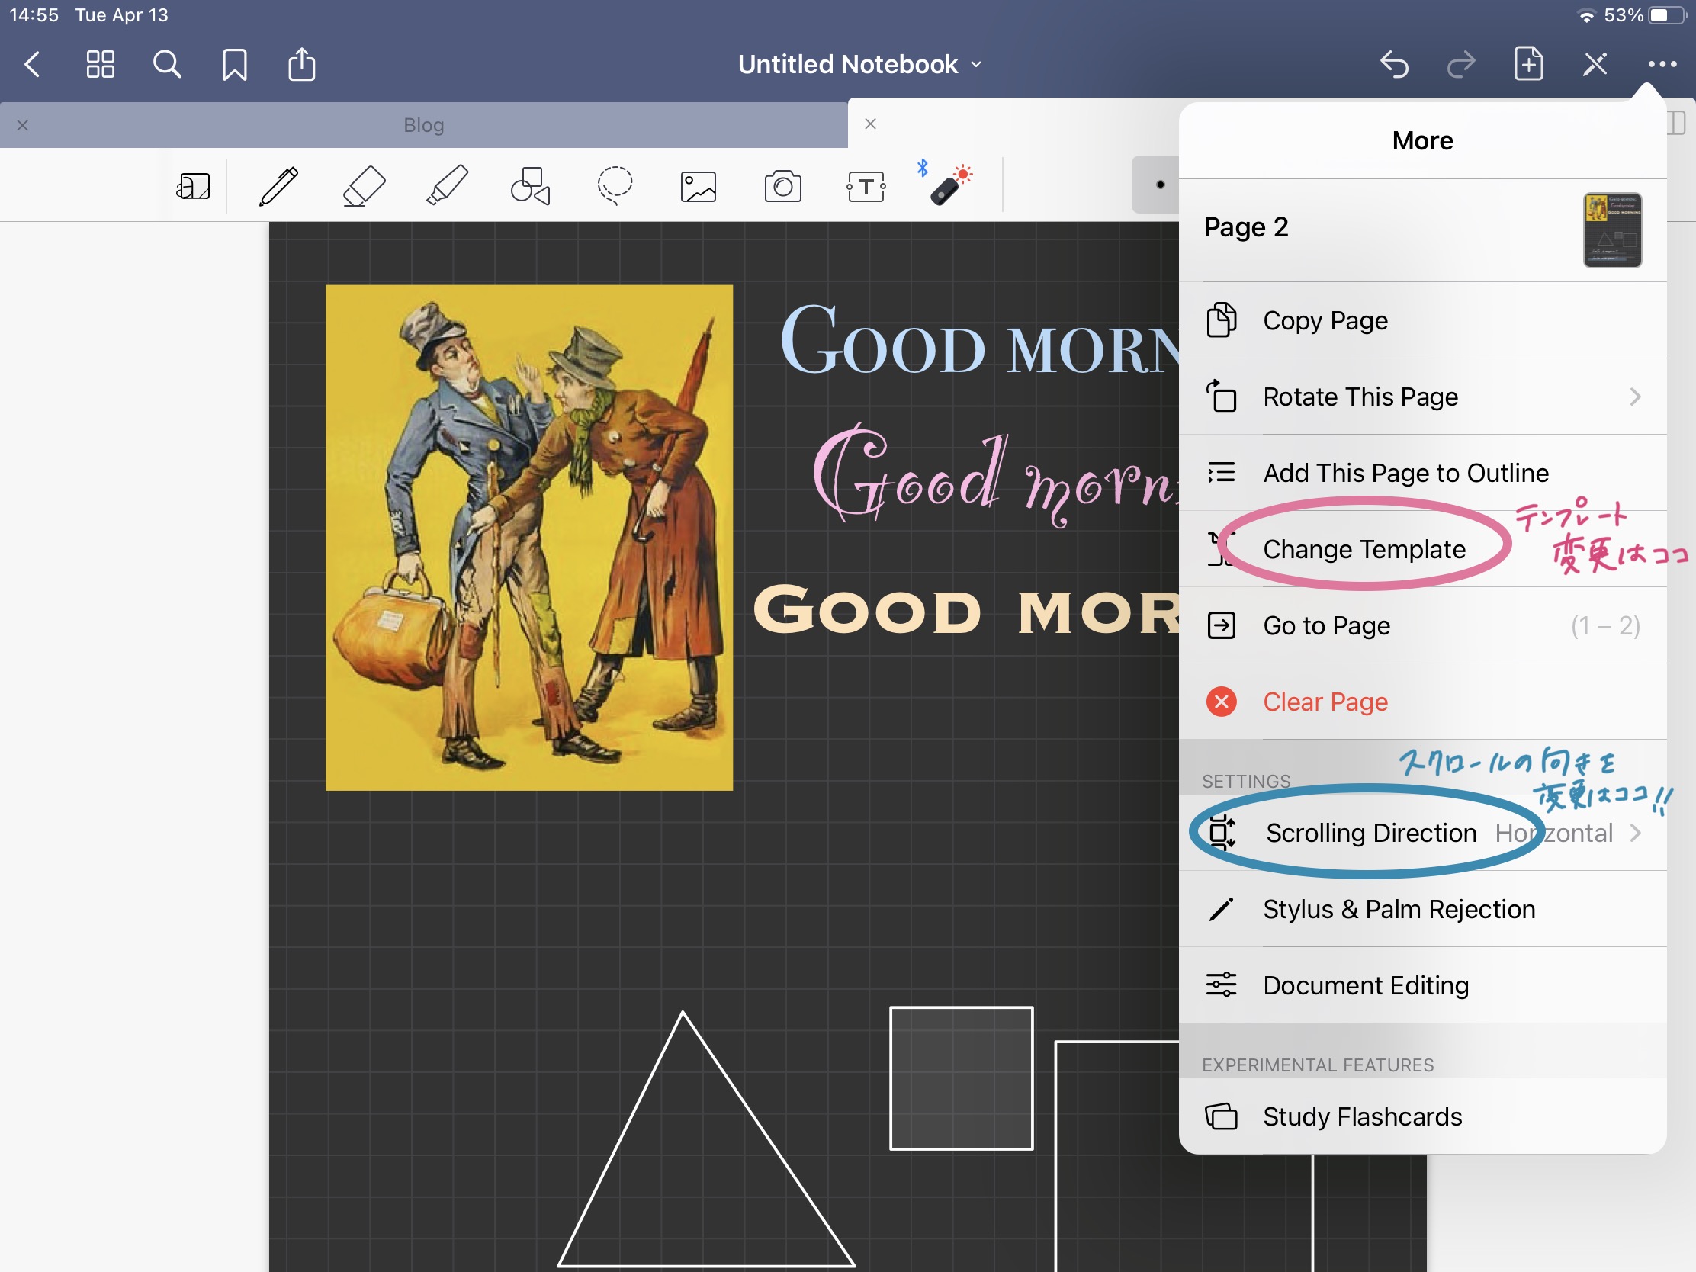Select the Highlighter tool

[446, 186]
